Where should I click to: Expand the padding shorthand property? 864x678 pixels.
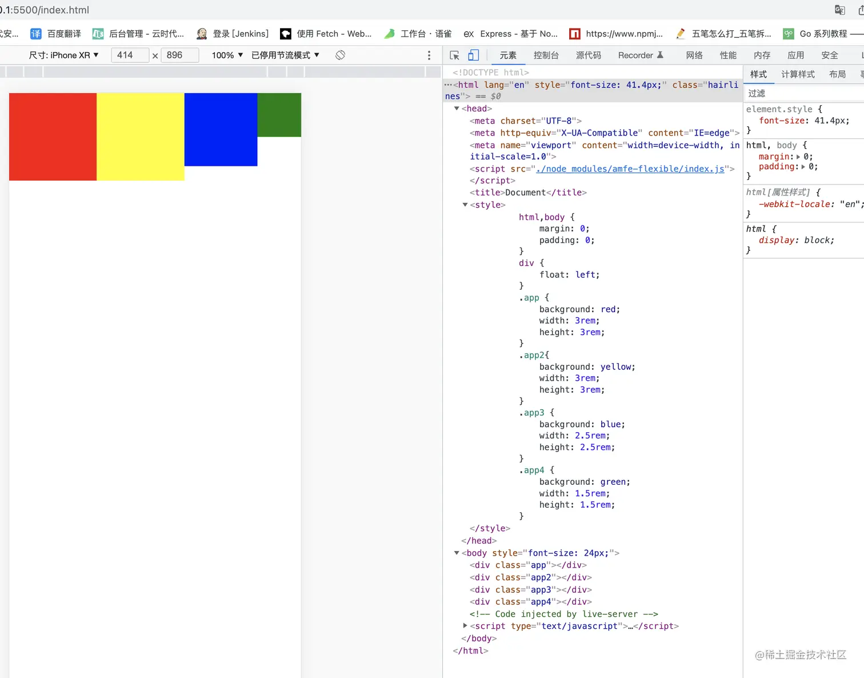point(803,167)
